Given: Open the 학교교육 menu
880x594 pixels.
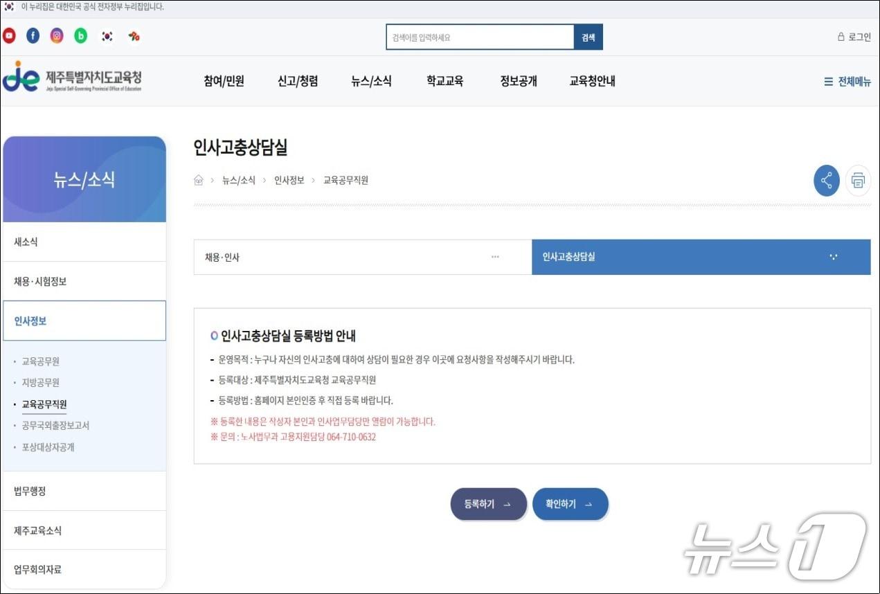Looking at the screenshot, I should pos(445,81).
